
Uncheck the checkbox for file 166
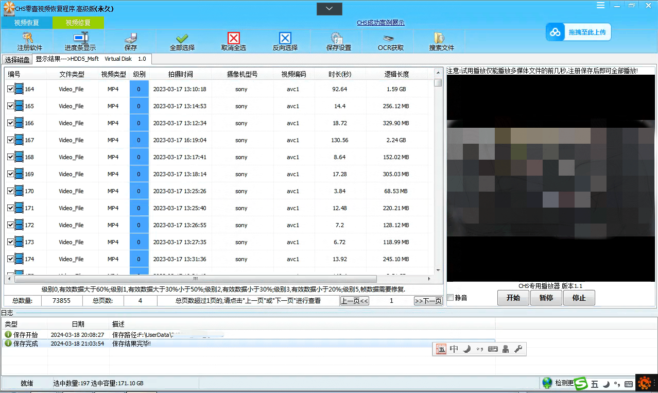pos(11,123)
